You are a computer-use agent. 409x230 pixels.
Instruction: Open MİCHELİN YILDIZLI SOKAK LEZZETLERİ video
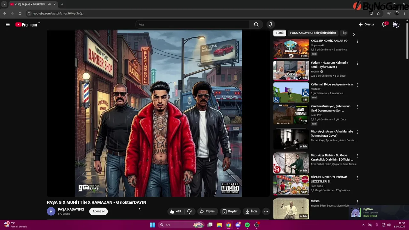pyautogui.click(x=291, y=185)
